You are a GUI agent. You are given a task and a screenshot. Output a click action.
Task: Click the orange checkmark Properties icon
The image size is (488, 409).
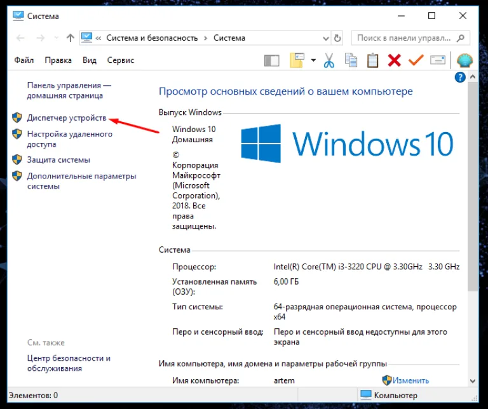416,60
